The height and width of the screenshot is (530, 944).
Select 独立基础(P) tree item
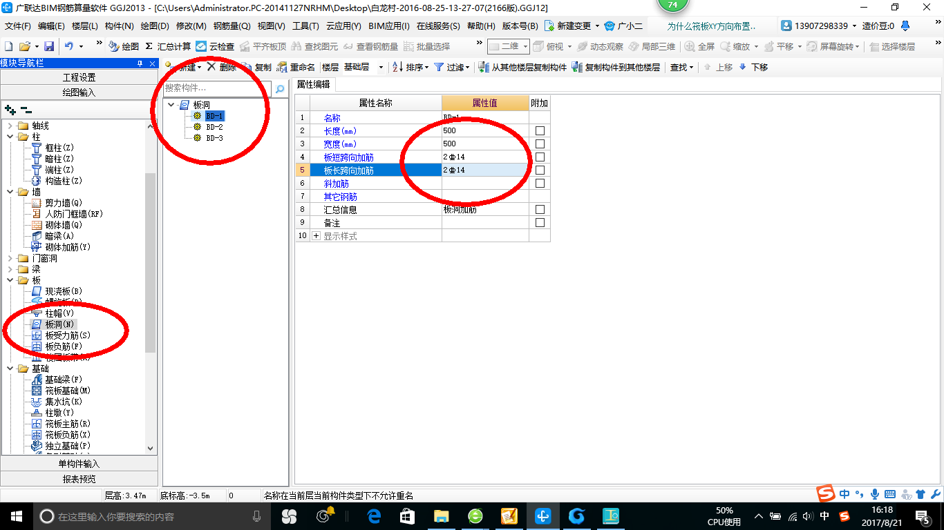click(68, 446)
